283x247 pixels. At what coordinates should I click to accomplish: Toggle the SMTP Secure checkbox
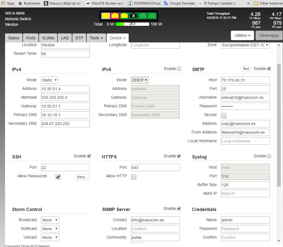click(224, 115)
